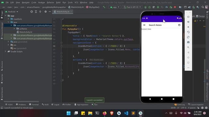Viewport: 209px width, 117px height.
Task: Click the warning indicator in editor corner
Action: 196,21
